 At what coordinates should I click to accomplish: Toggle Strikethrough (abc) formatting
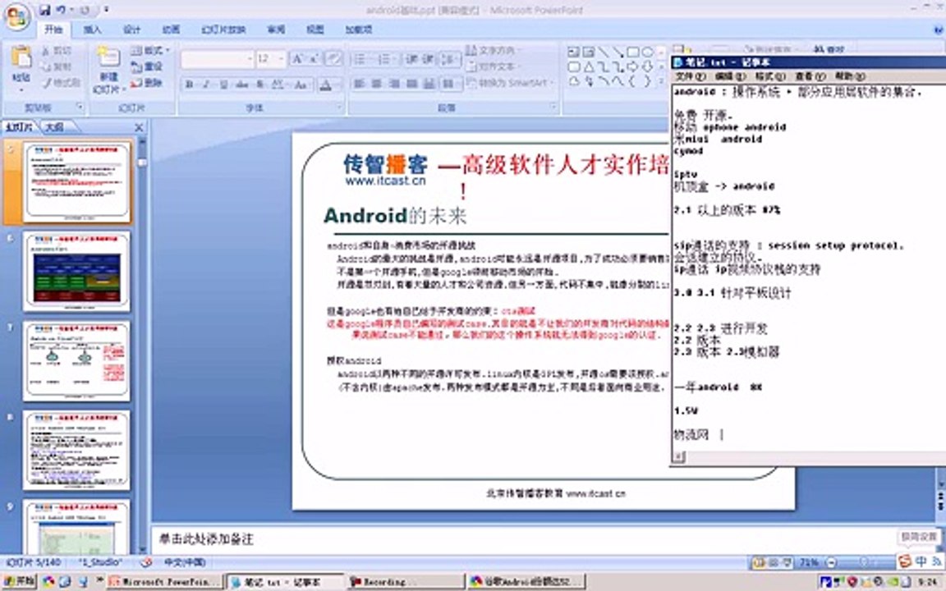[x=242, y=85]
